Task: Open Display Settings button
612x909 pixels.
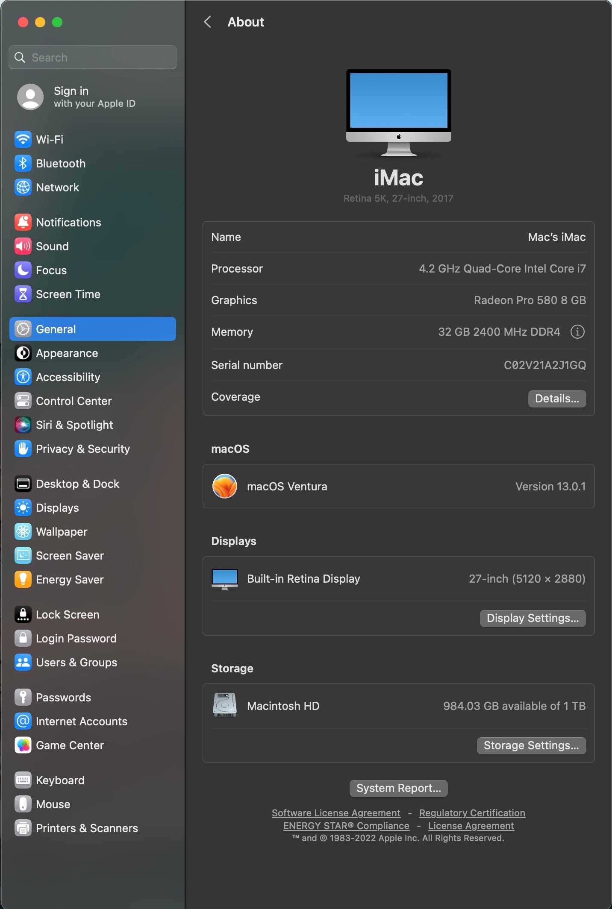Action: click(x=533, y=618)
